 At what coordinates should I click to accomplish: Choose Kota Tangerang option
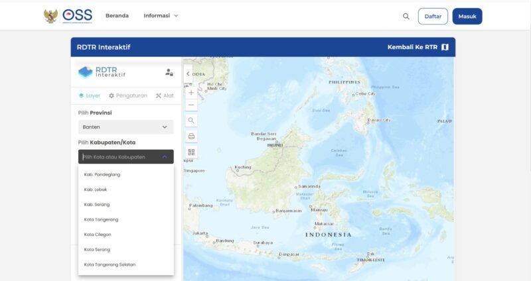click(x=126, y=219)
